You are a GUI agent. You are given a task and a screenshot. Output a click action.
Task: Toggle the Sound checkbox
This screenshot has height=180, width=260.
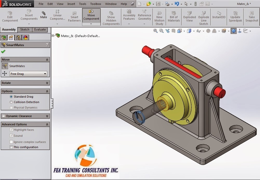click(x=11, y=135)
